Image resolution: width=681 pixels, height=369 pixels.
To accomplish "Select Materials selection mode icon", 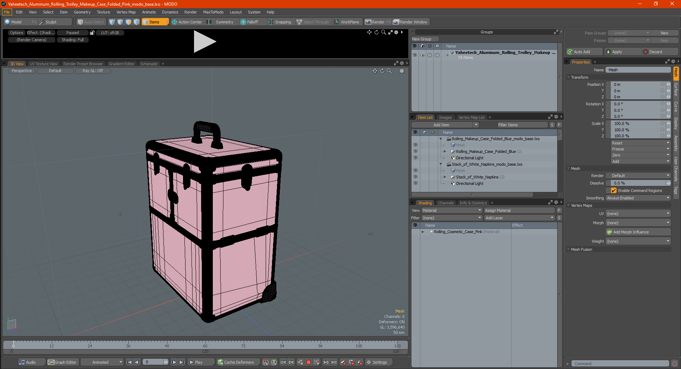I will pos(137,22).
